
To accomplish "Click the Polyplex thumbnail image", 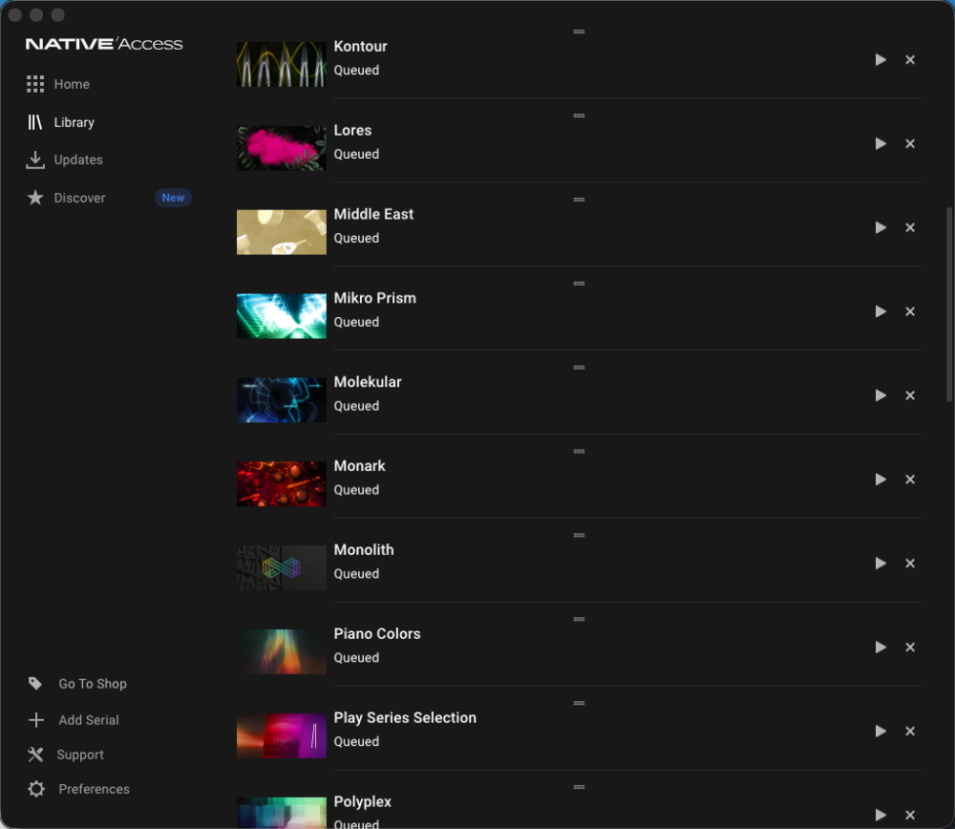I will pyautogui.click(x=282, y=813).
